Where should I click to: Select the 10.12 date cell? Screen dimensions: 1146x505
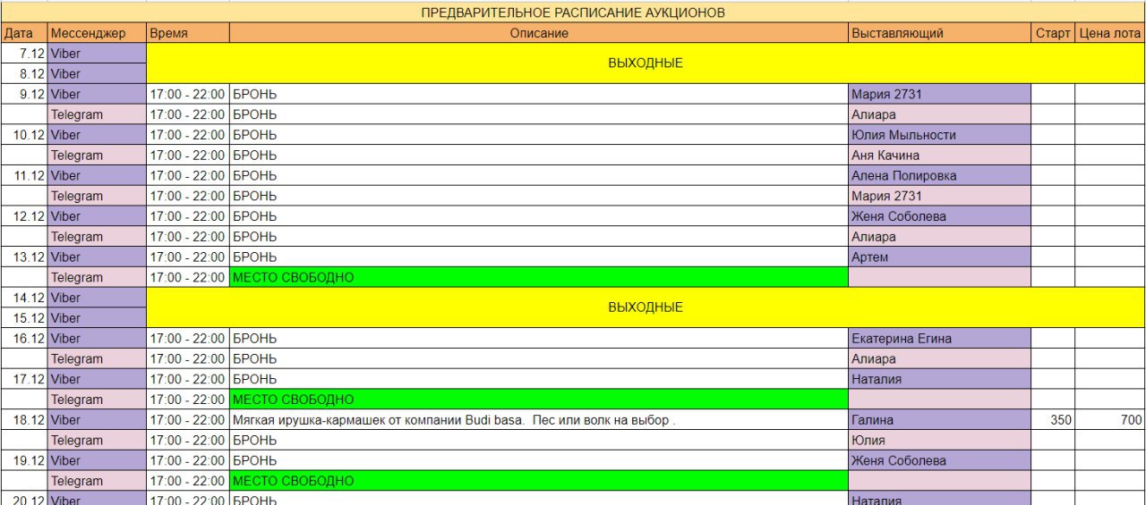tap(24, 135)
